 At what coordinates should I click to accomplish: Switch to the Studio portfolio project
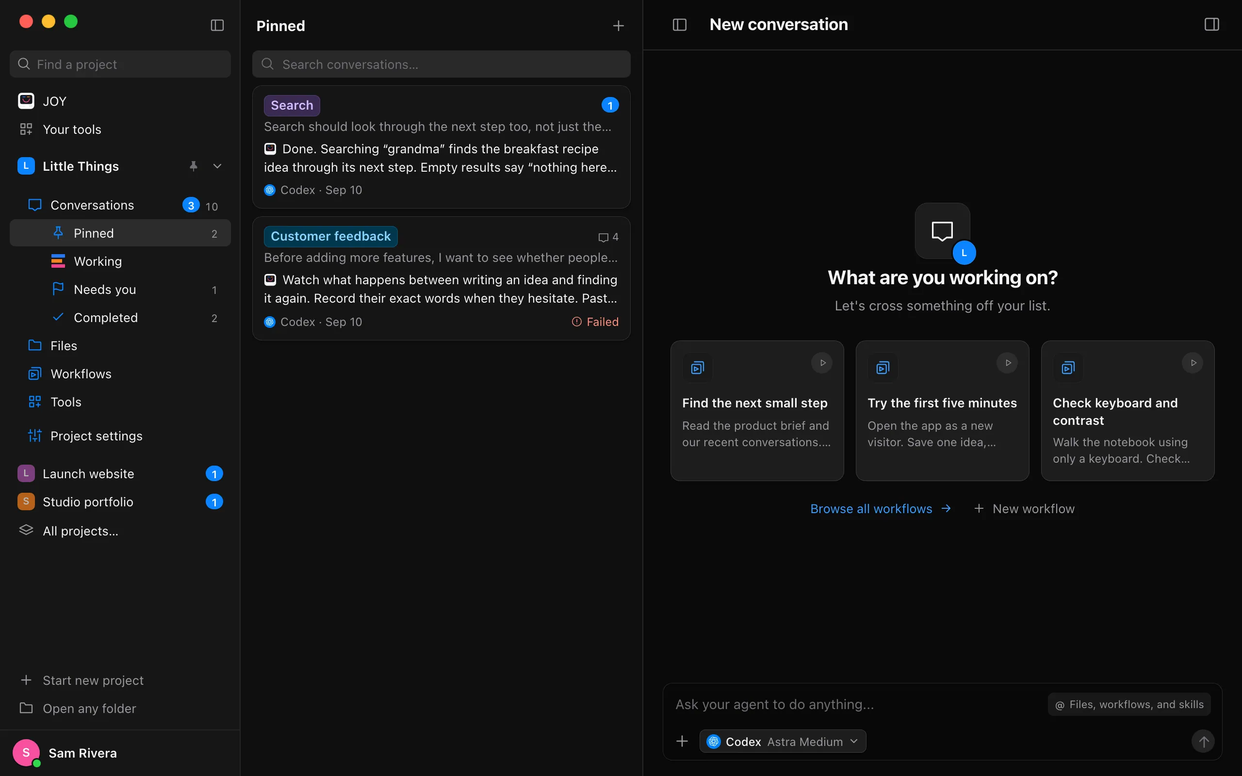click(x=120, y=501)
